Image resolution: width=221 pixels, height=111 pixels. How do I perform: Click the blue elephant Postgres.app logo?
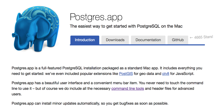coord(35,29)
